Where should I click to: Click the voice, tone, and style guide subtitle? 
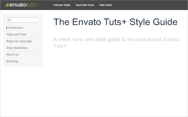[x=116, y=42]
